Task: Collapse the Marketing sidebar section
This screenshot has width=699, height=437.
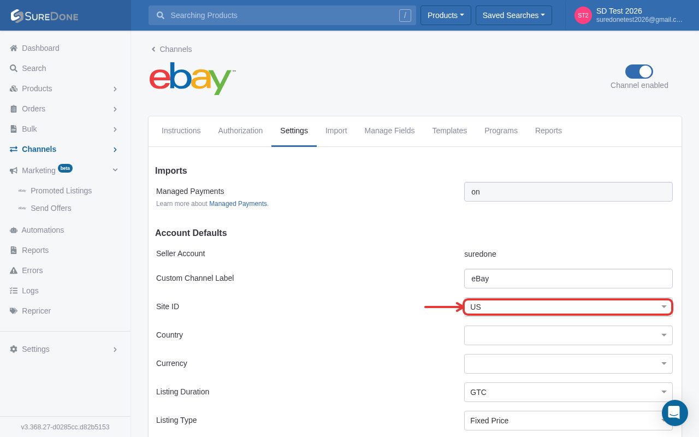Action: click(115, 170)
